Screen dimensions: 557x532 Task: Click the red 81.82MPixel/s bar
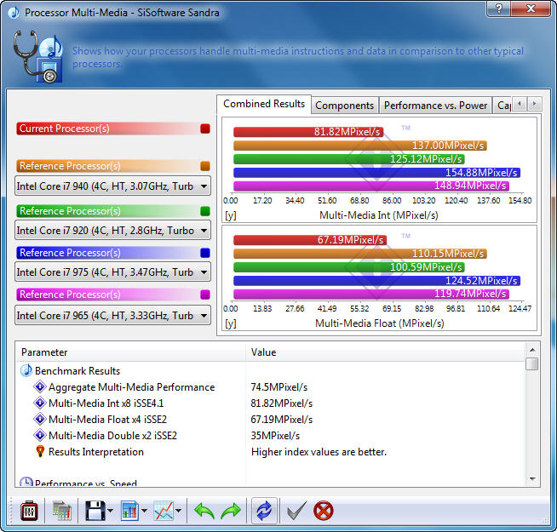click(x=308, y=132)
